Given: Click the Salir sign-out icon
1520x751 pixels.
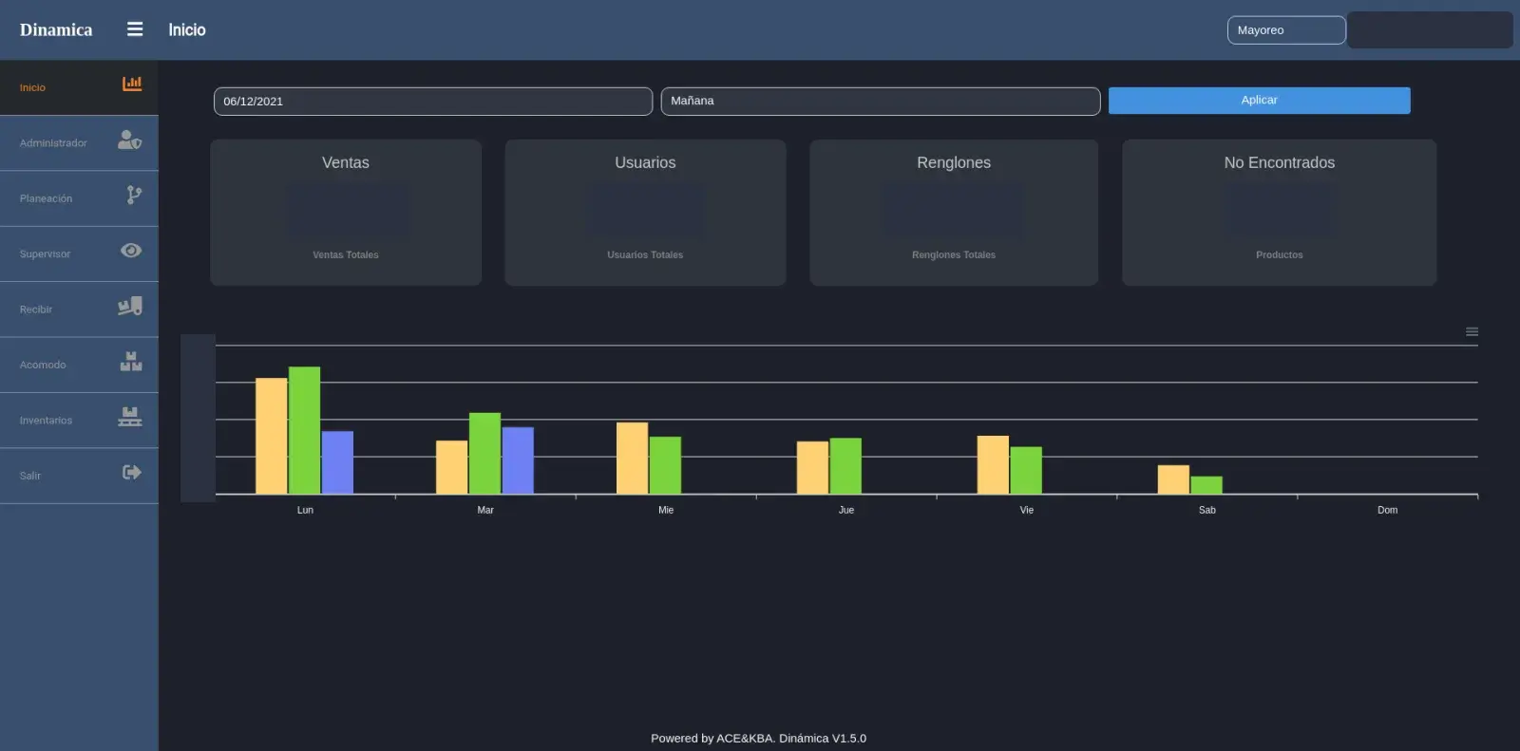Looking at the screenshot, I should (x=132, y=472).
